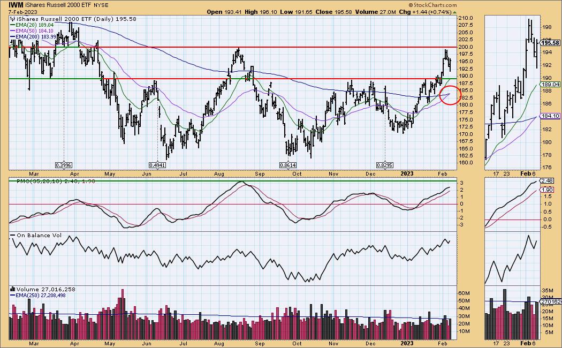Click the candlestick legend icon before iShares Russell 2000 ETF (Daily)
Screen dimensions: 562x348
[x=12, y=19]
